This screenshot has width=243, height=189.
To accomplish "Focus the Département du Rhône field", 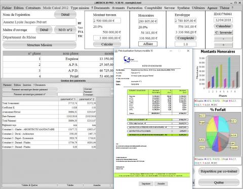I will pos(39,37).
